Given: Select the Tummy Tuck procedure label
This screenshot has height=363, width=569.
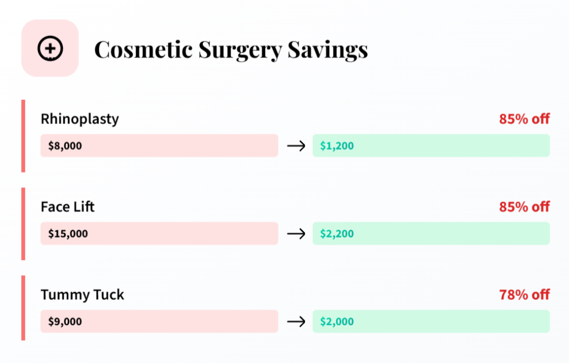Looking at the screenshot, I should 82,295.
